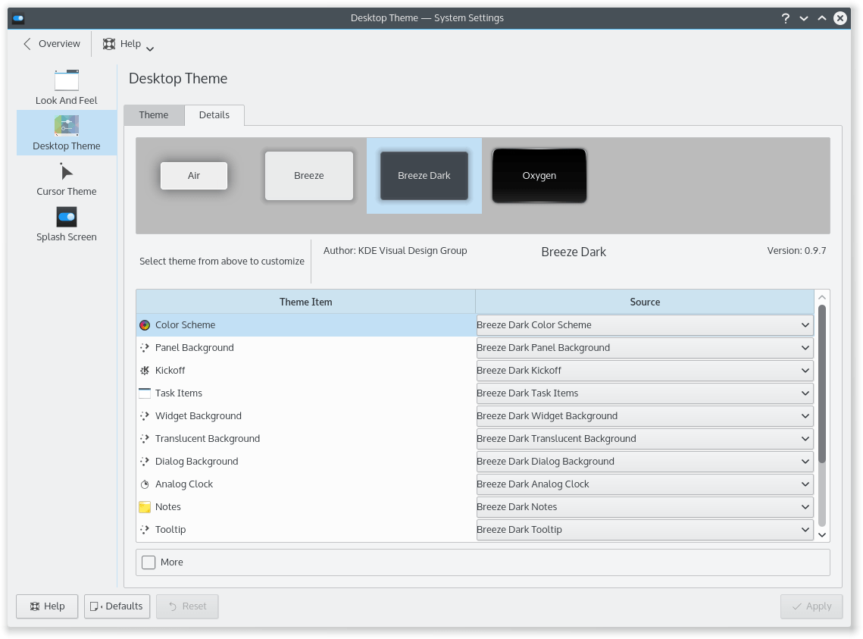Restore settings with the Defaults button
This screenshot has width=863, height=639.
point(117,606)
